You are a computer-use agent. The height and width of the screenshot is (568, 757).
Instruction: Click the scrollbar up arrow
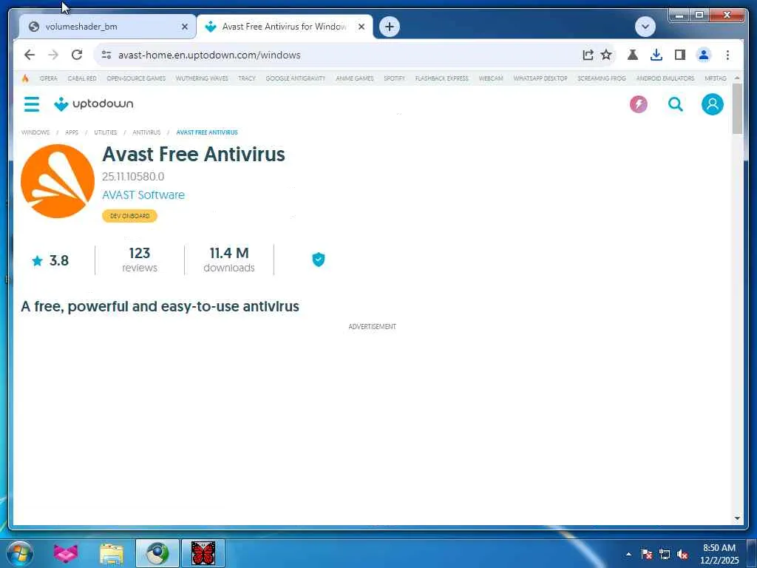tap(737, 78)
